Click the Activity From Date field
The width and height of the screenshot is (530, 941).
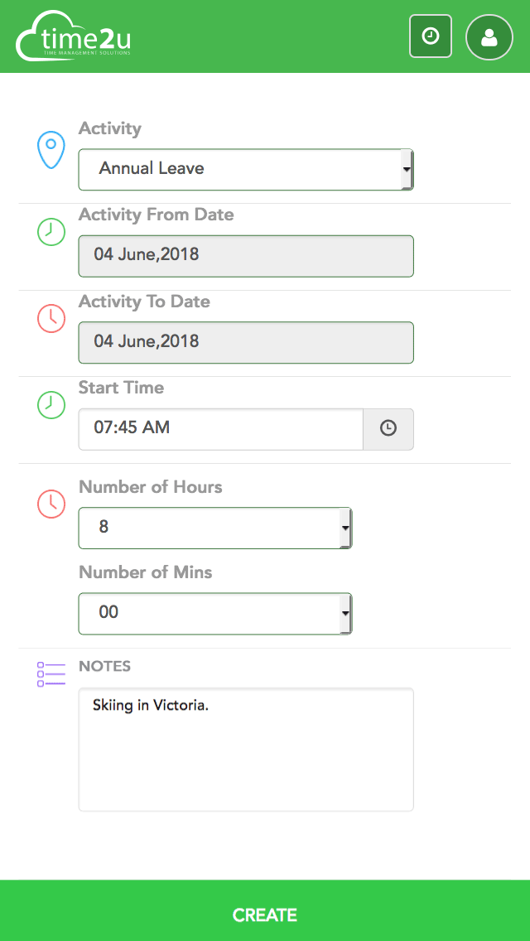point(245,256)
